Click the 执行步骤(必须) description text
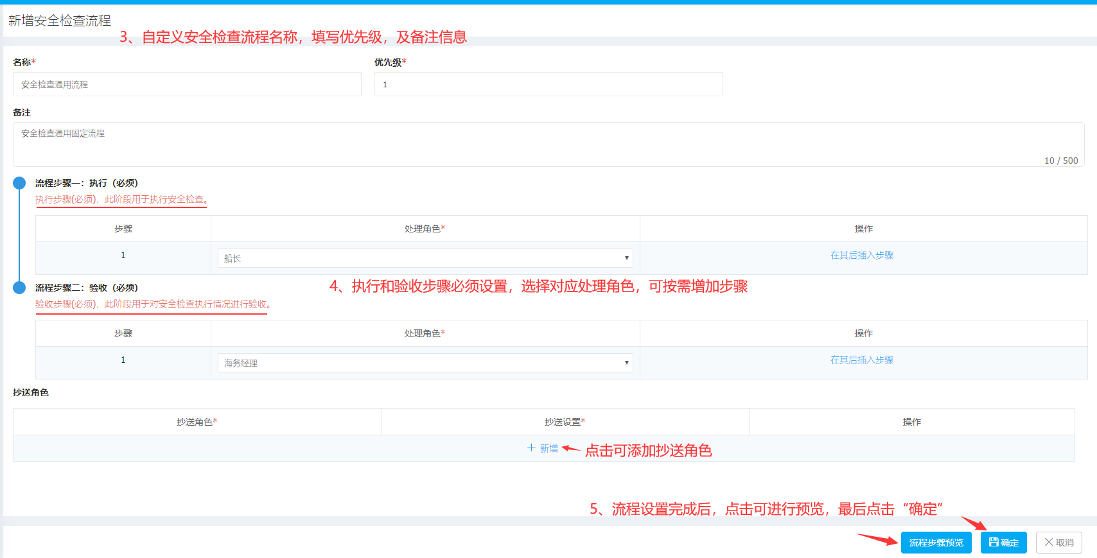Image resolution: width=1097 pixels, height=558 pixels. [121, 200]
